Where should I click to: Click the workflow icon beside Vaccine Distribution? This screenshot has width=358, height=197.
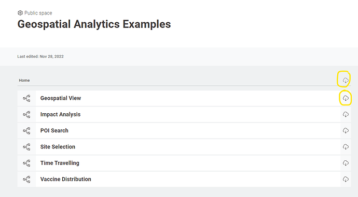26,179
